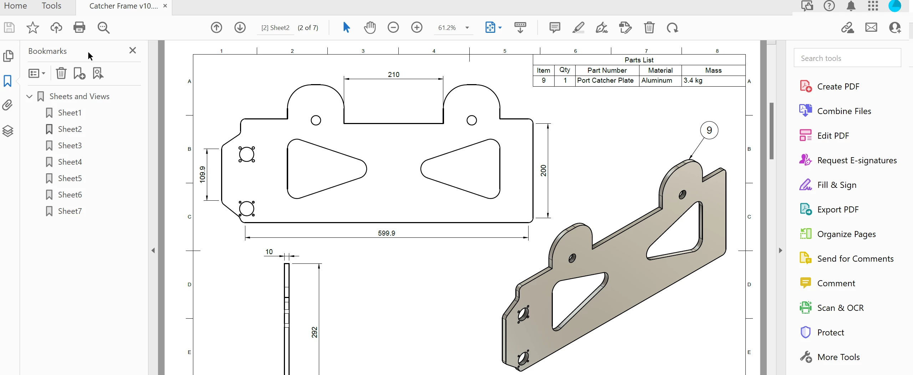Zoom out with the minus button
Viewport: 913px width, 375px height.
393,27
